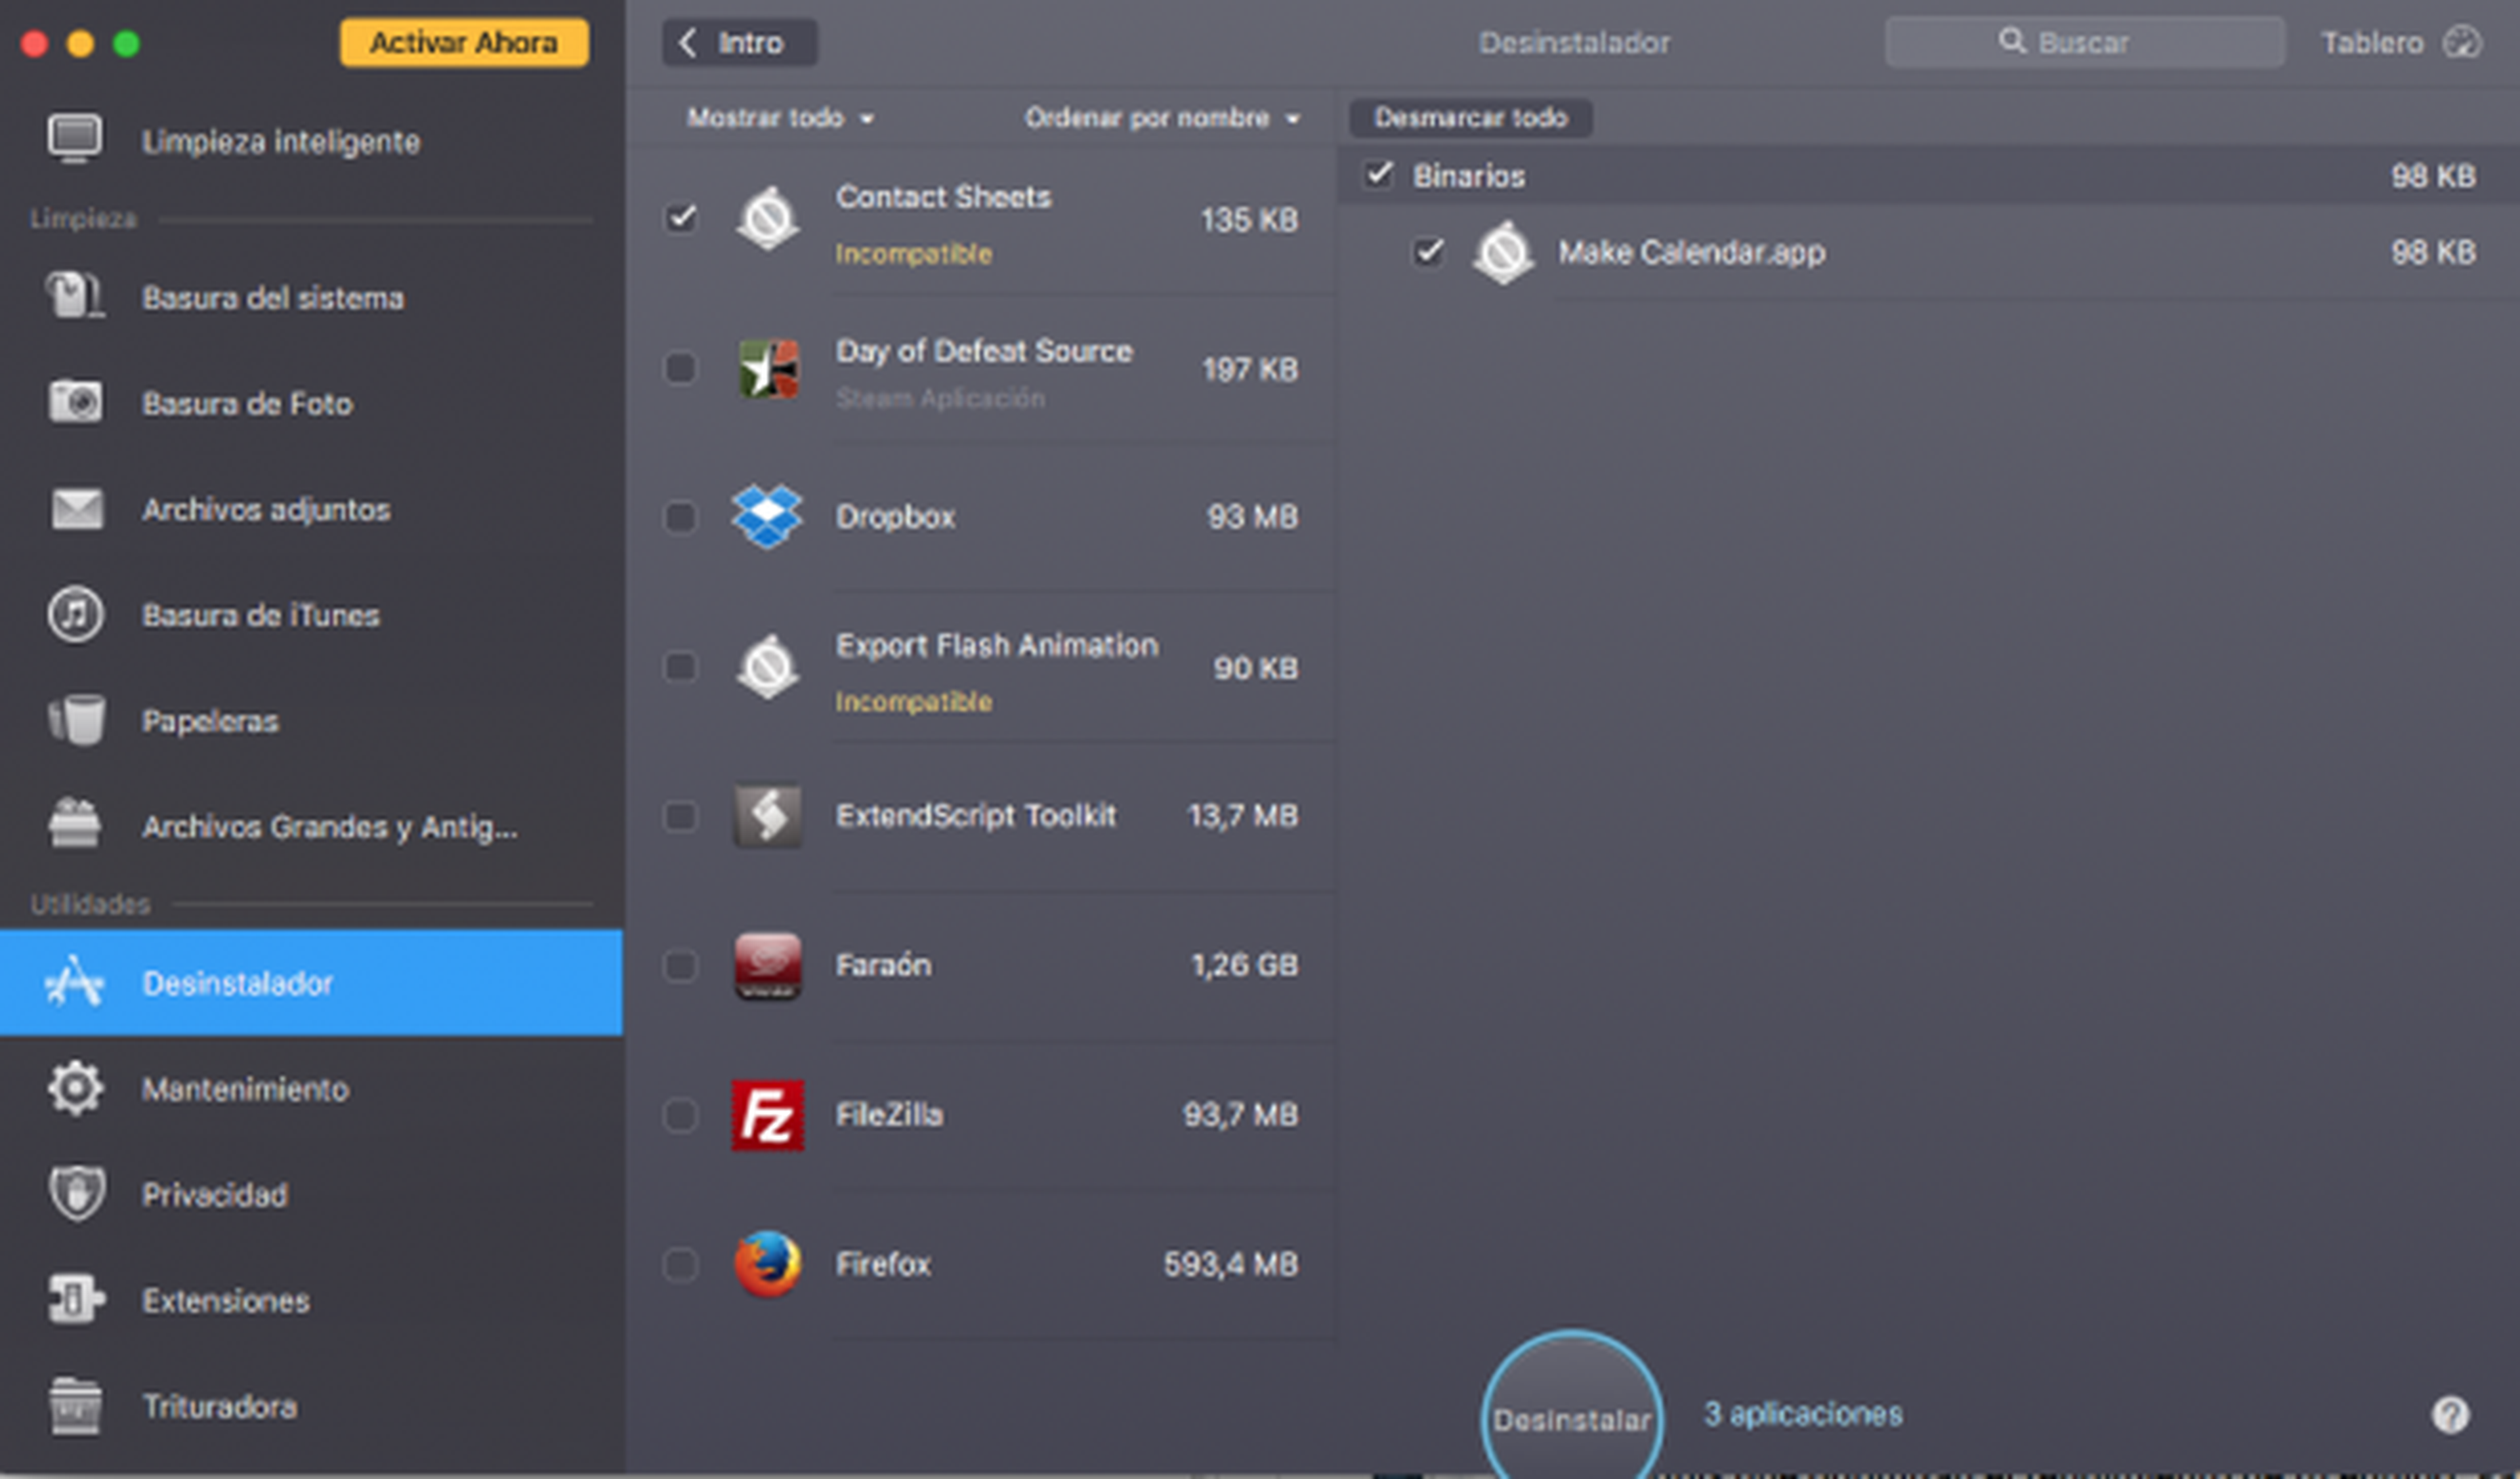The height and width of the screenshot is (1479, 2520).
Task: Open Limpieza inteligente monitor icon
Action: click(x=75, y=139)
